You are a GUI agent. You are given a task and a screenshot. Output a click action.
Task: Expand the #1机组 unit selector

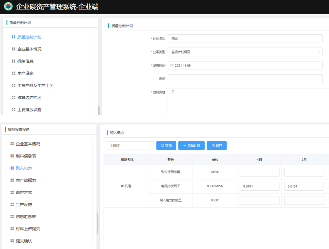tap(130, 146)
